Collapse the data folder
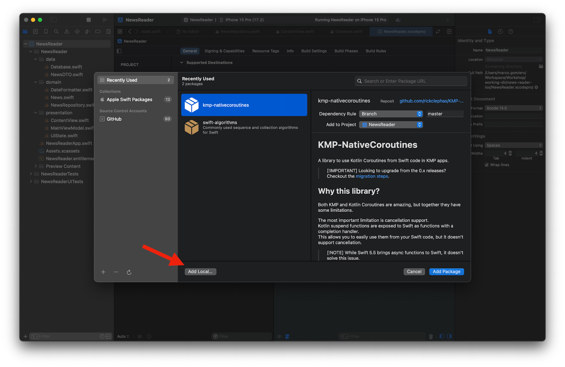 35,59
